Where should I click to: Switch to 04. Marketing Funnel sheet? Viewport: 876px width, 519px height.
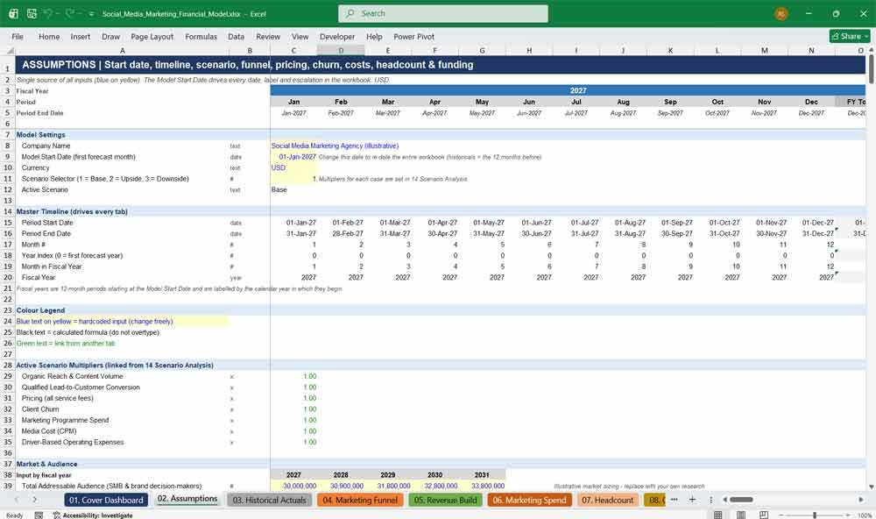click(360, 500)
